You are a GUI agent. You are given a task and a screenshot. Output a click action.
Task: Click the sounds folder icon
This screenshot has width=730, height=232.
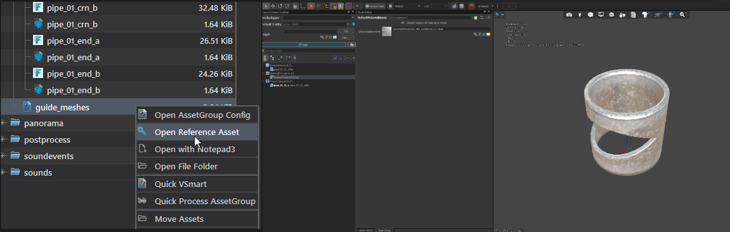pos(15,172)
